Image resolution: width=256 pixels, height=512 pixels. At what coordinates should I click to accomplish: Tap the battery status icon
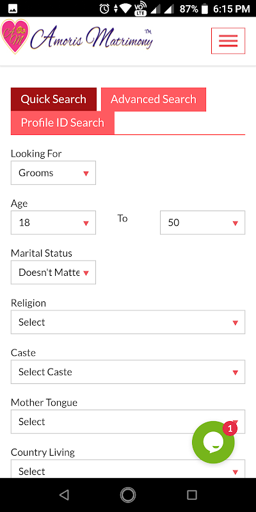pos(205,9)
